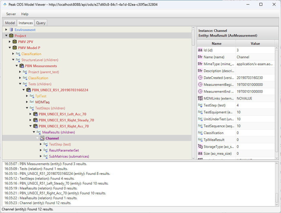Click the PBN_UNECE_R51_Left_Acc_70 test step icon

pos(35,114)
